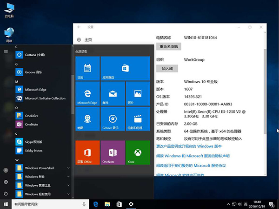Launch Sticky Notes from the Start menu
The image size is (279, 209).
[x=33, y=150]
